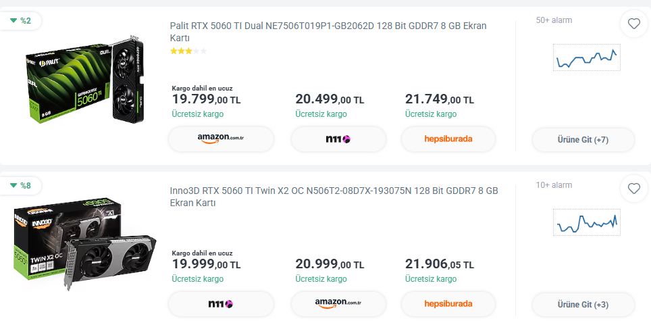This screenshot has width=651, height=321.
Task: View Palit card price history chart
Action: [587, 57]
